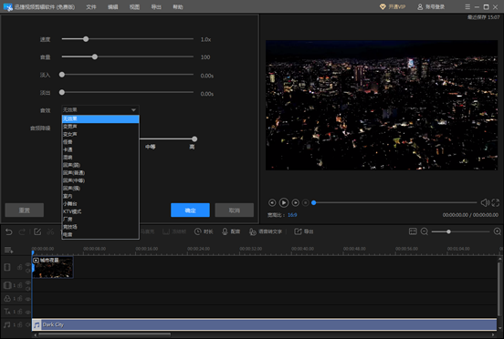The image size is (504, 339).
Task: Choose 小舞台 from the dropdown list
Action: coord(100,203)
